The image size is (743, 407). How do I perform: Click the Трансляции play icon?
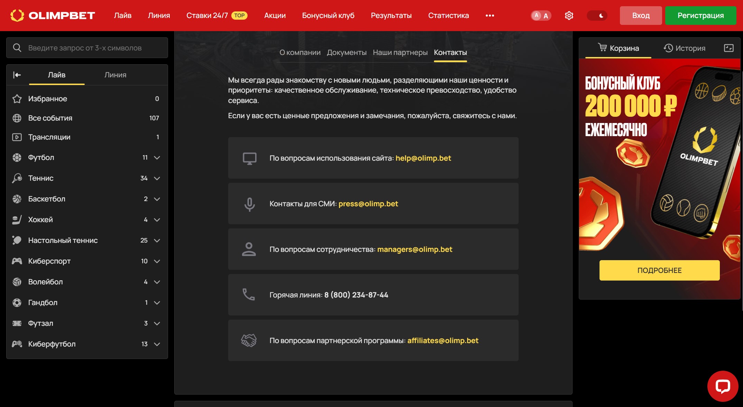[x=17, y=137]
